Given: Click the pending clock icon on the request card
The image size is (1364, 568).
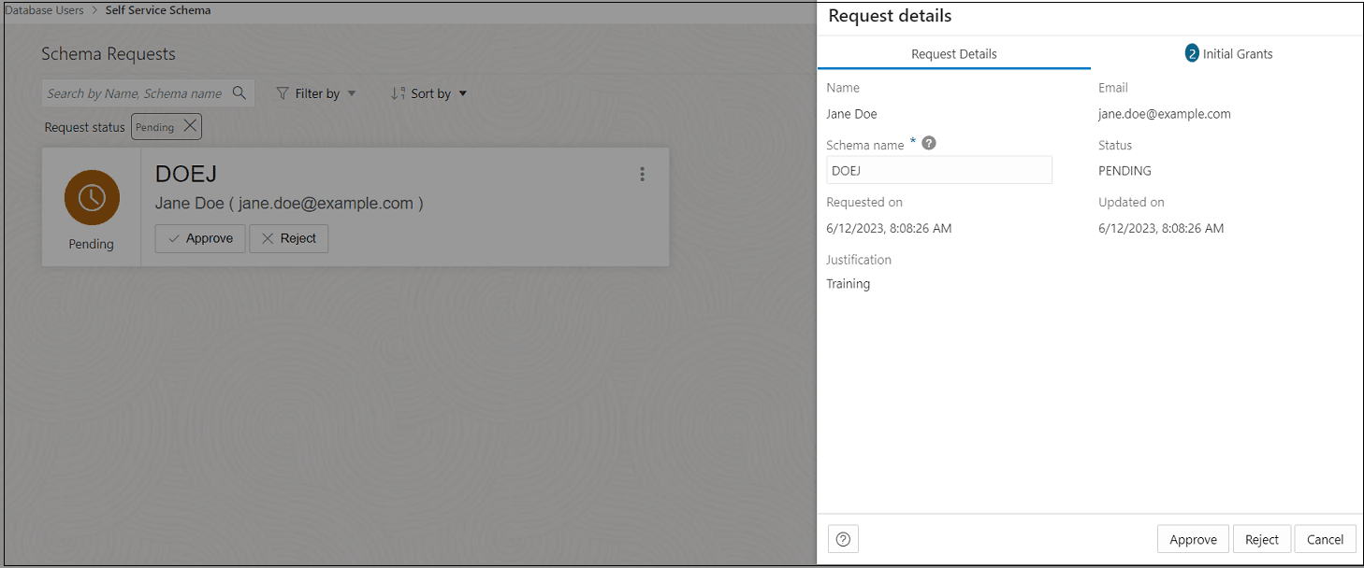Looking at the screenshot, I should [x=91, y=197].
